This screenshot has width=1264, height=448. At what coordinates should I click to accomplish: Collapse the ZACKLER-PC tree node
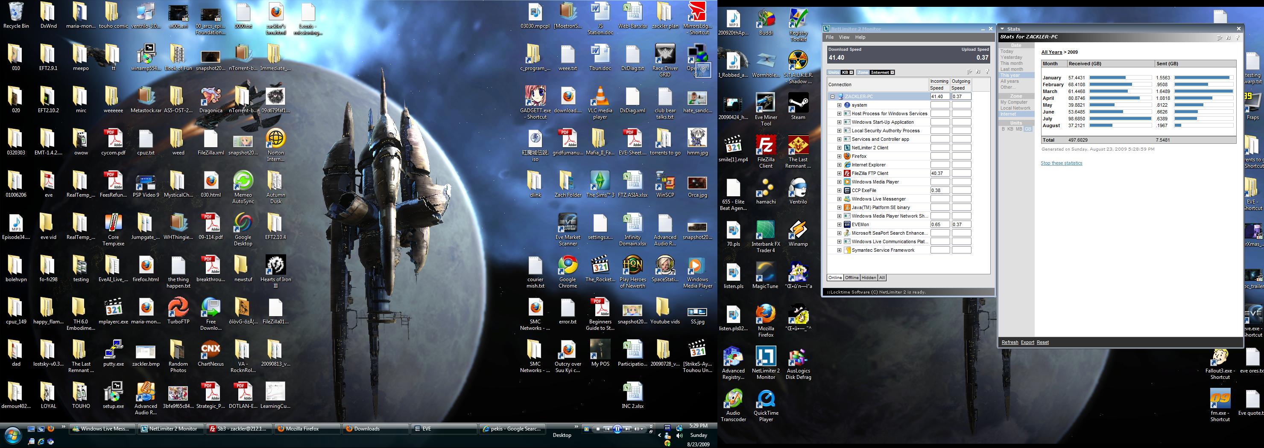click(832, 96)
